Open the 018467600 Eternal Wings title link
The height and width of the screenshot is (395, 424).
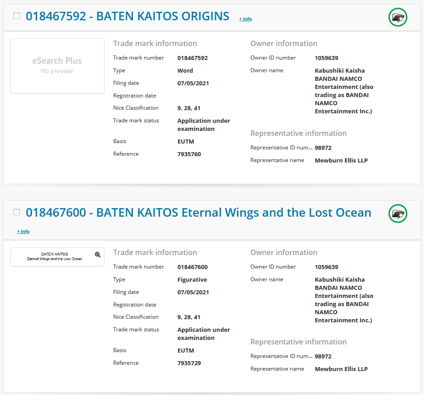198,212
